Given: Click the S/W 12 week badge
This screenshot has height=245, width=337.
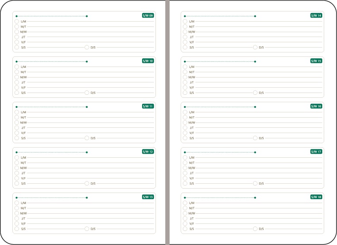Looking at the screenshot, I should click(148, 152).
